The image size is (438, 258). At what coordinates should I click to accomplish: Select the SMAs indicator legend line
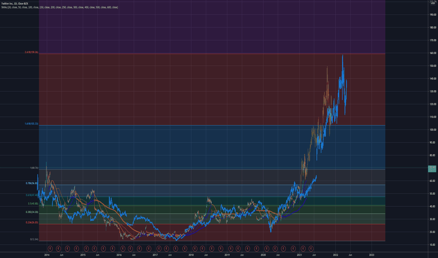point(60,7)
